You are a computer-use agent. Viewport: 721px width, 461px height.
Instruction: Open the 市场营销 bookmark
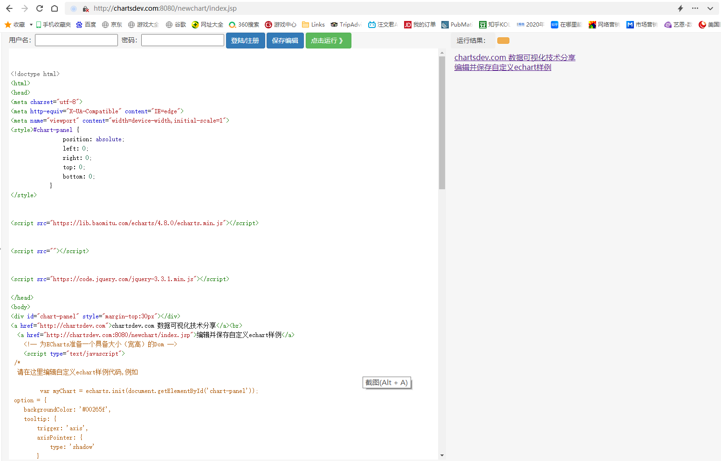coord(642,24)
